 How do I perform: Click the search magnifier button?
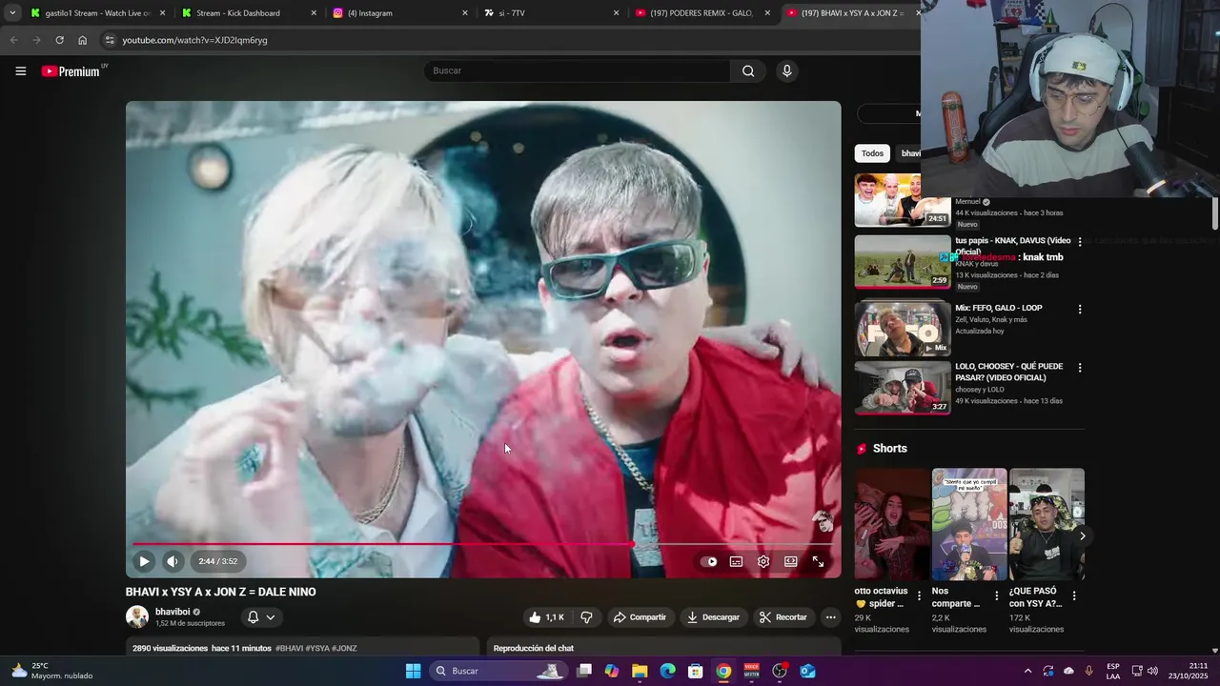click(748, 71)
